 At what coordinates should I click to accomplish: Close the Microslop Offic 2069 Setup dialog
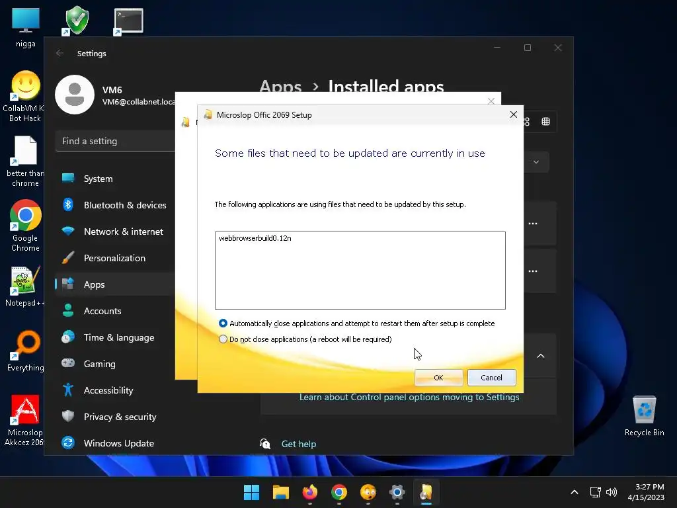point(513,114)
